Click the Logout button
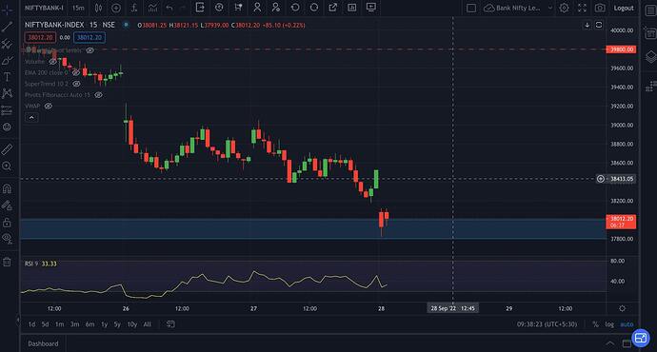Image resolution: width=657 pixels, height=352 pixels. click(624, 8)
